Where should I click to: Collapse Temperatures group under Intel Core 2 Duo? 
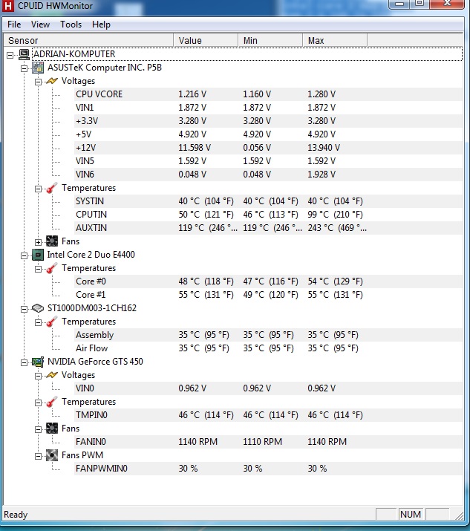(39, 270)
